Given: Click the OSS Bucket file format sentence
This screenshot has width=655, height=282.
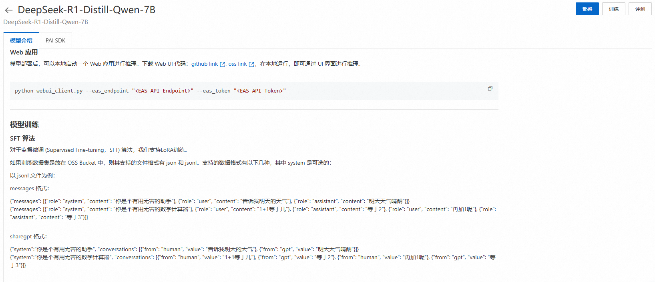Looking at the screenshot, I should click(171, 163).
